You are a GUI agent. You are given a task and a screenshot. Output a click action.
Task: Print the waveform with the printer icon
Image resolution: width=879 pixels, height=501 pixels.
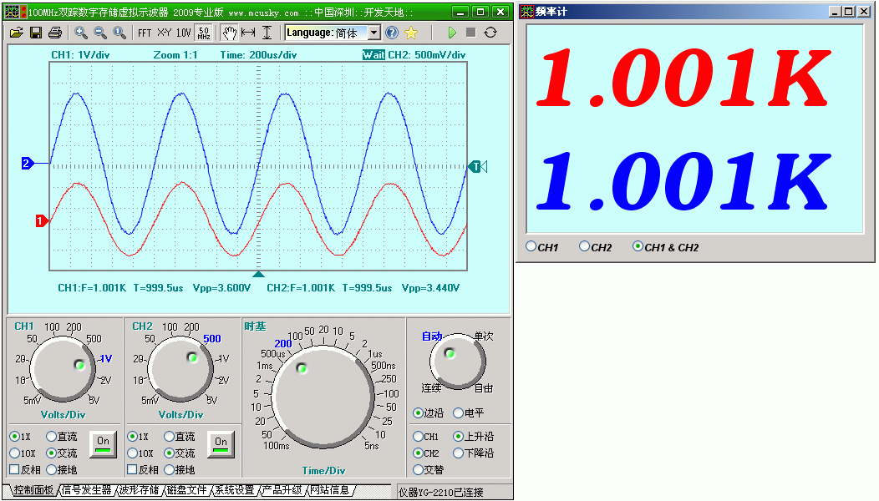(x=55, y=33)
